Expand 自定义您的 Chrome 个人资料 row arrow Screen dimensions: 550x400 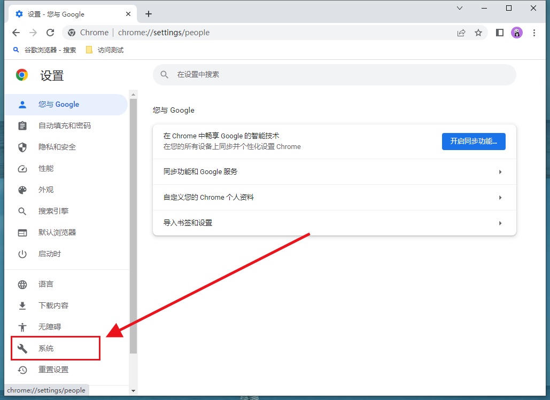[x=500, y=198]
